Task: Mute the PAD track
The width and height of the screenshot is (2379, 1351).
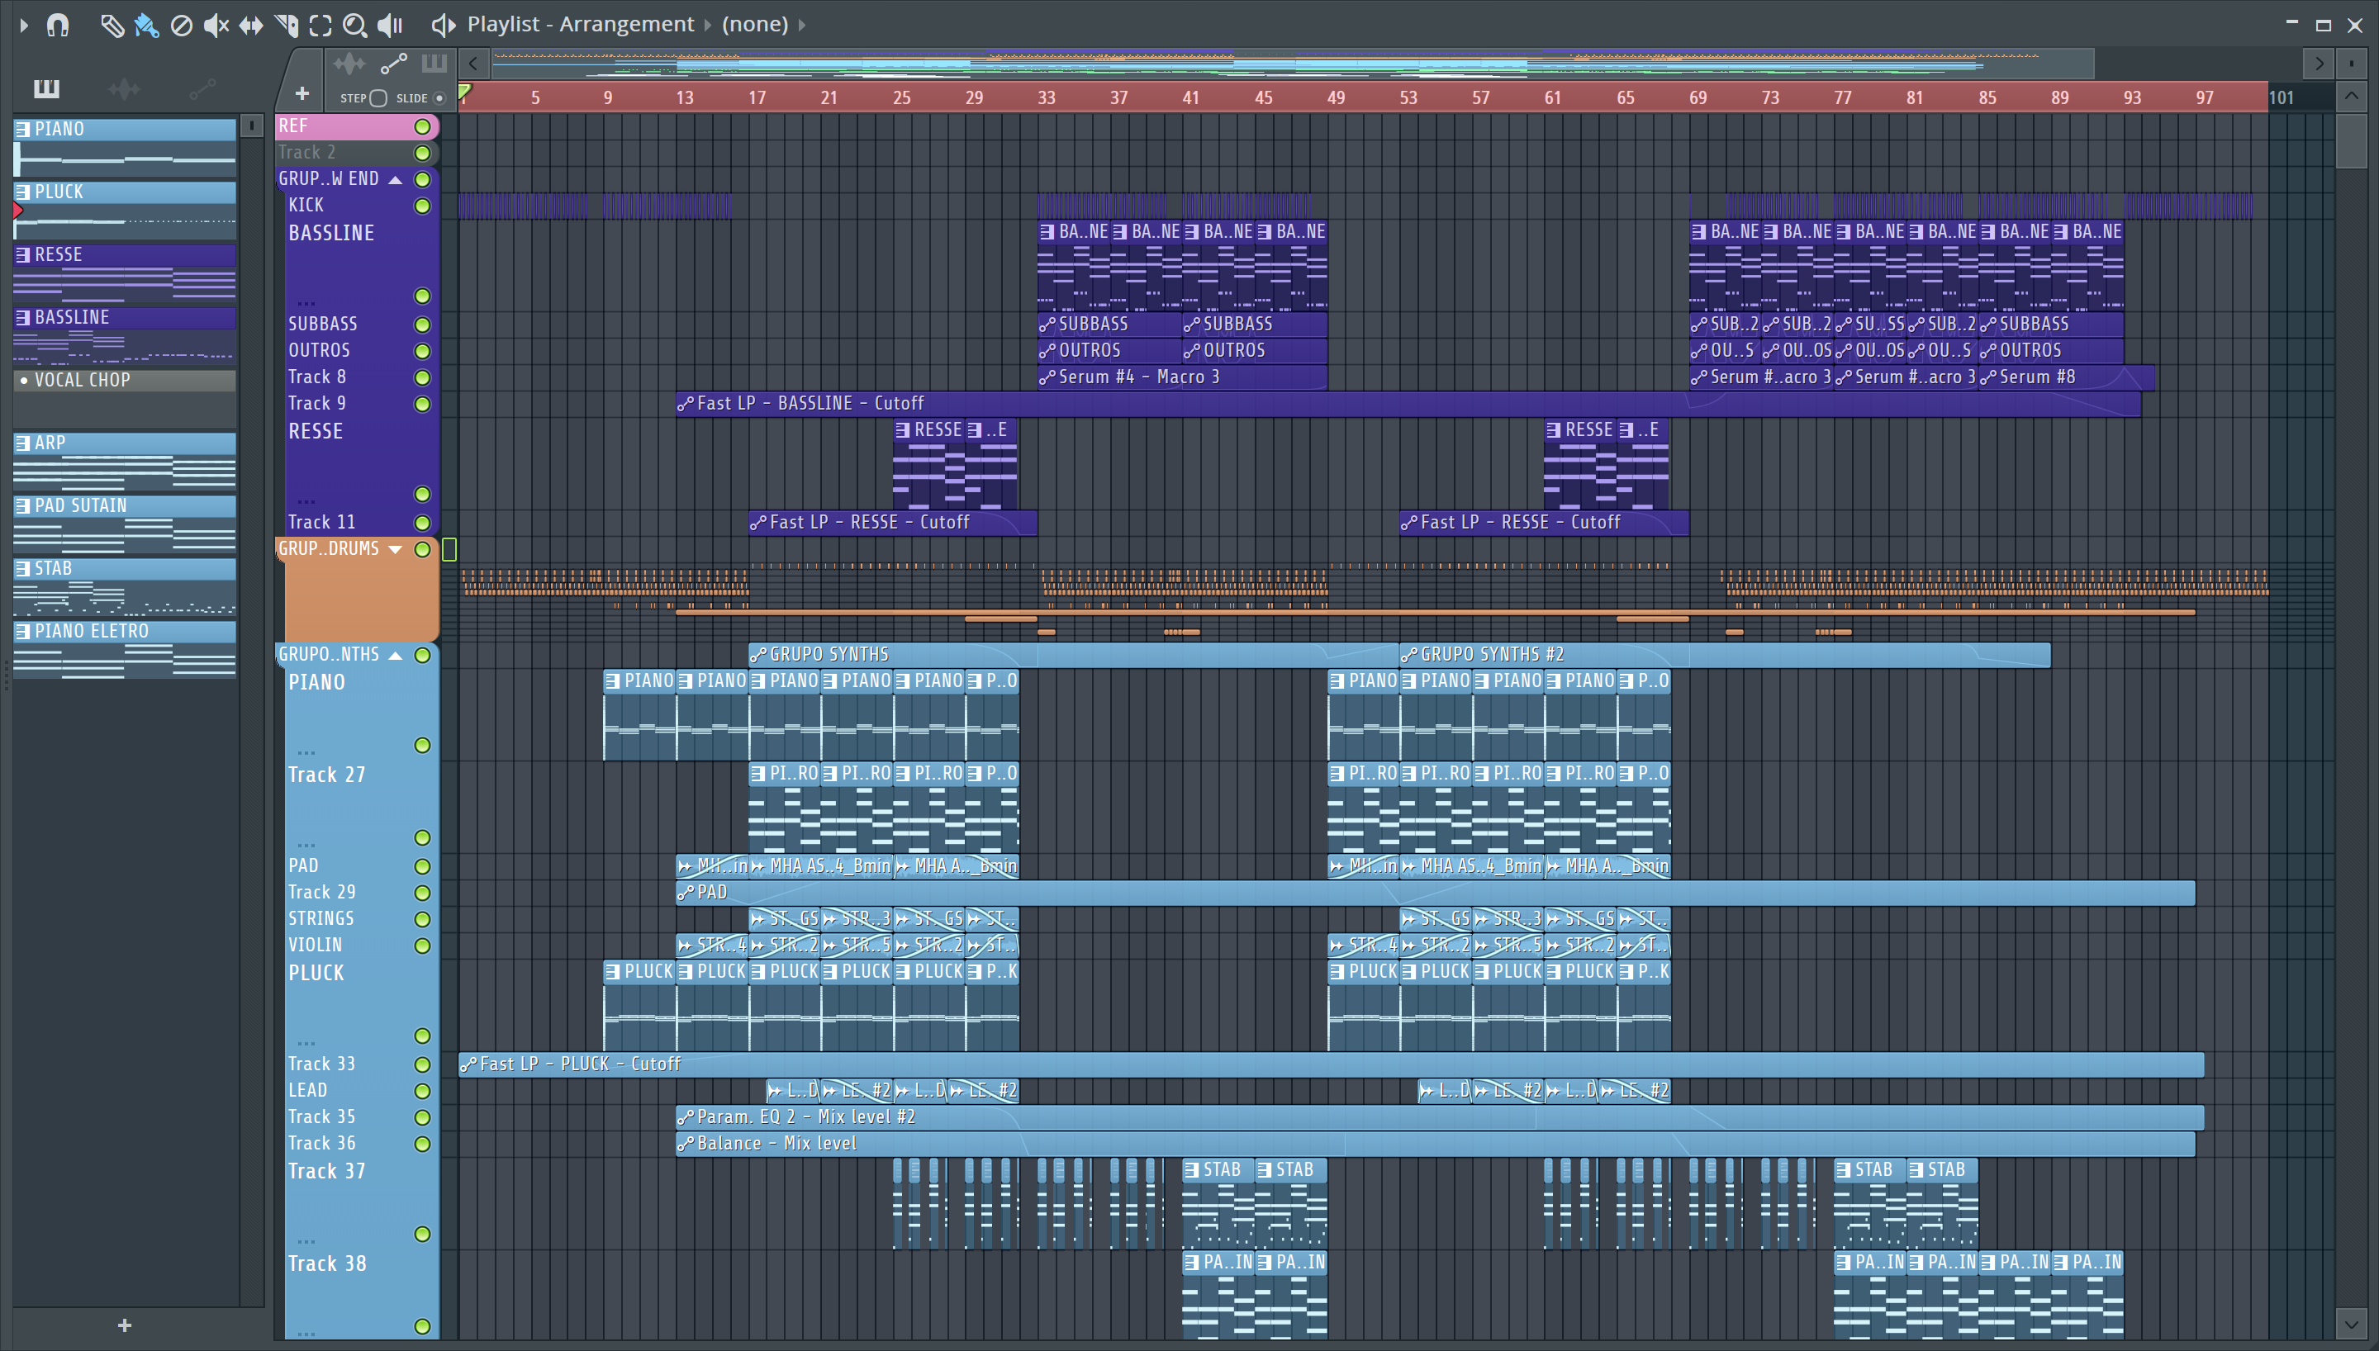Action: click(422, 866)
